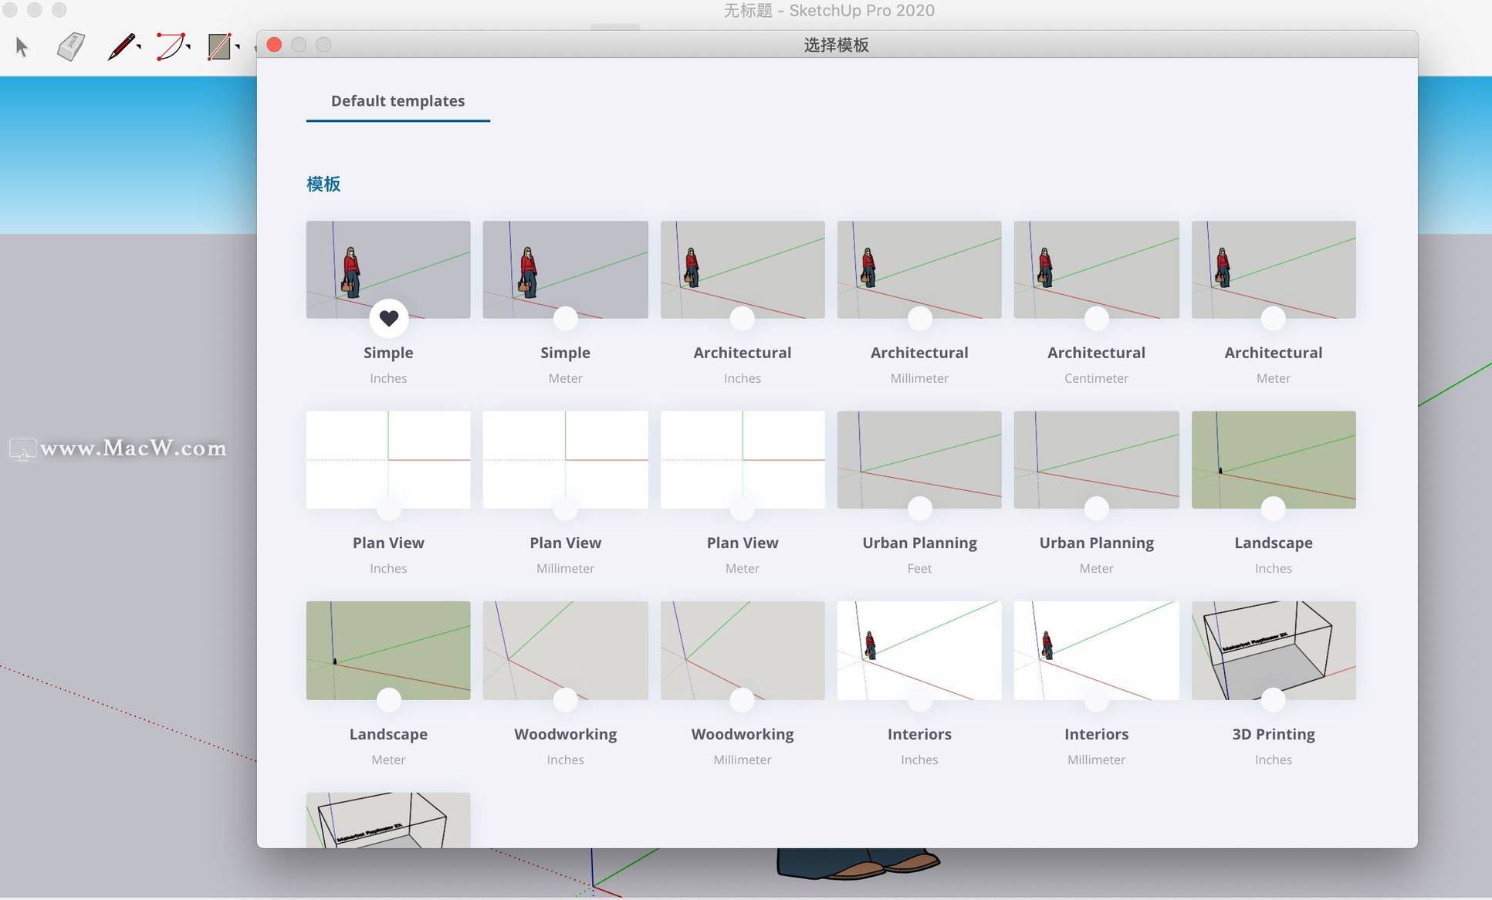The image size is (1492, 900).
Task: Open the partially visible 3D printer template
Action: 388,820
